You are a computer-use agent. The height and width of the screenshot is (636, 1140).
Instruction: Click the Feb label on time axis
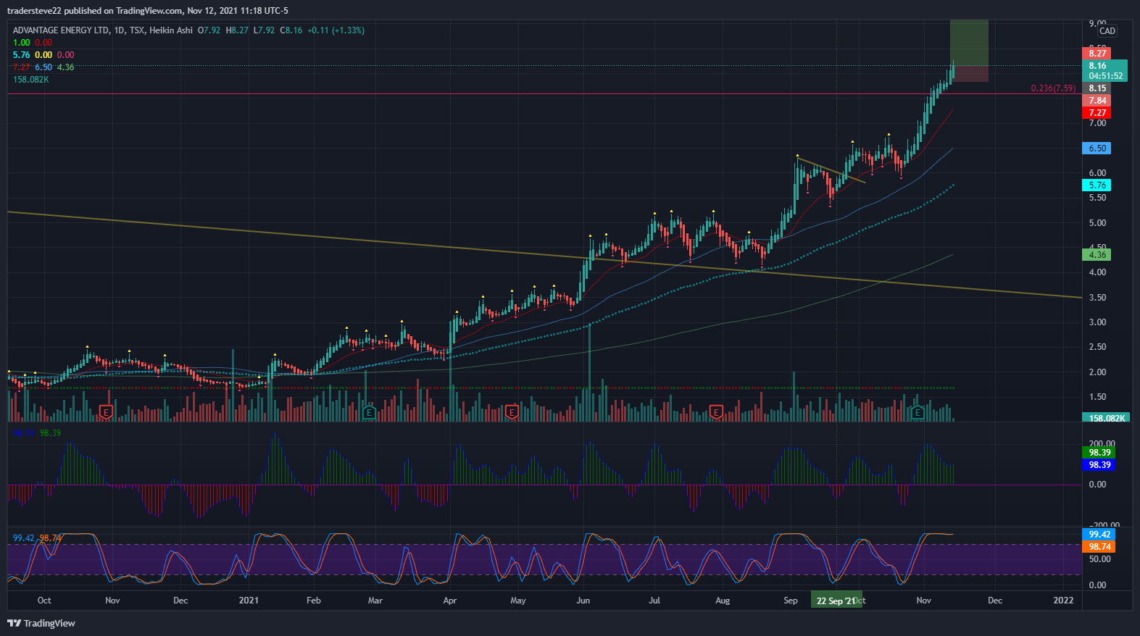(x=313, y=601)
